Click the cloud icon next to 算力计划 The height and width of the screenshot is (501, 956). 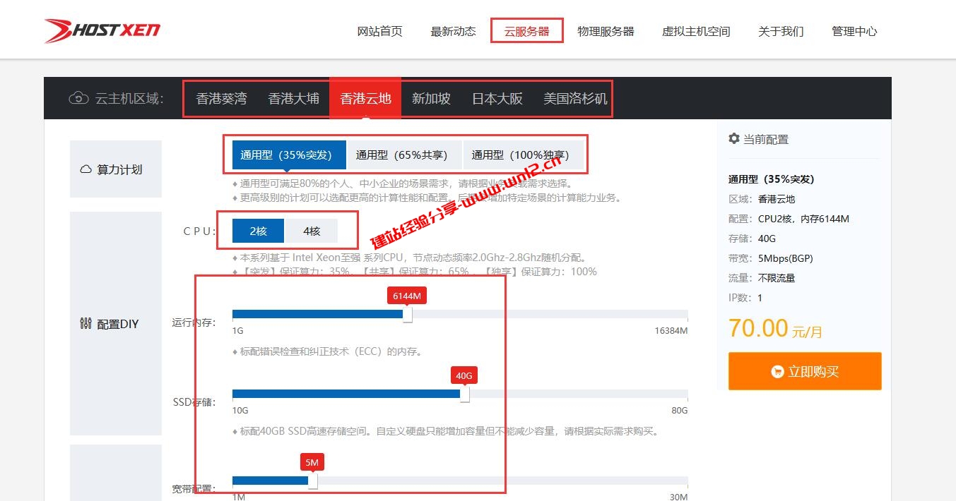point(85,169)
